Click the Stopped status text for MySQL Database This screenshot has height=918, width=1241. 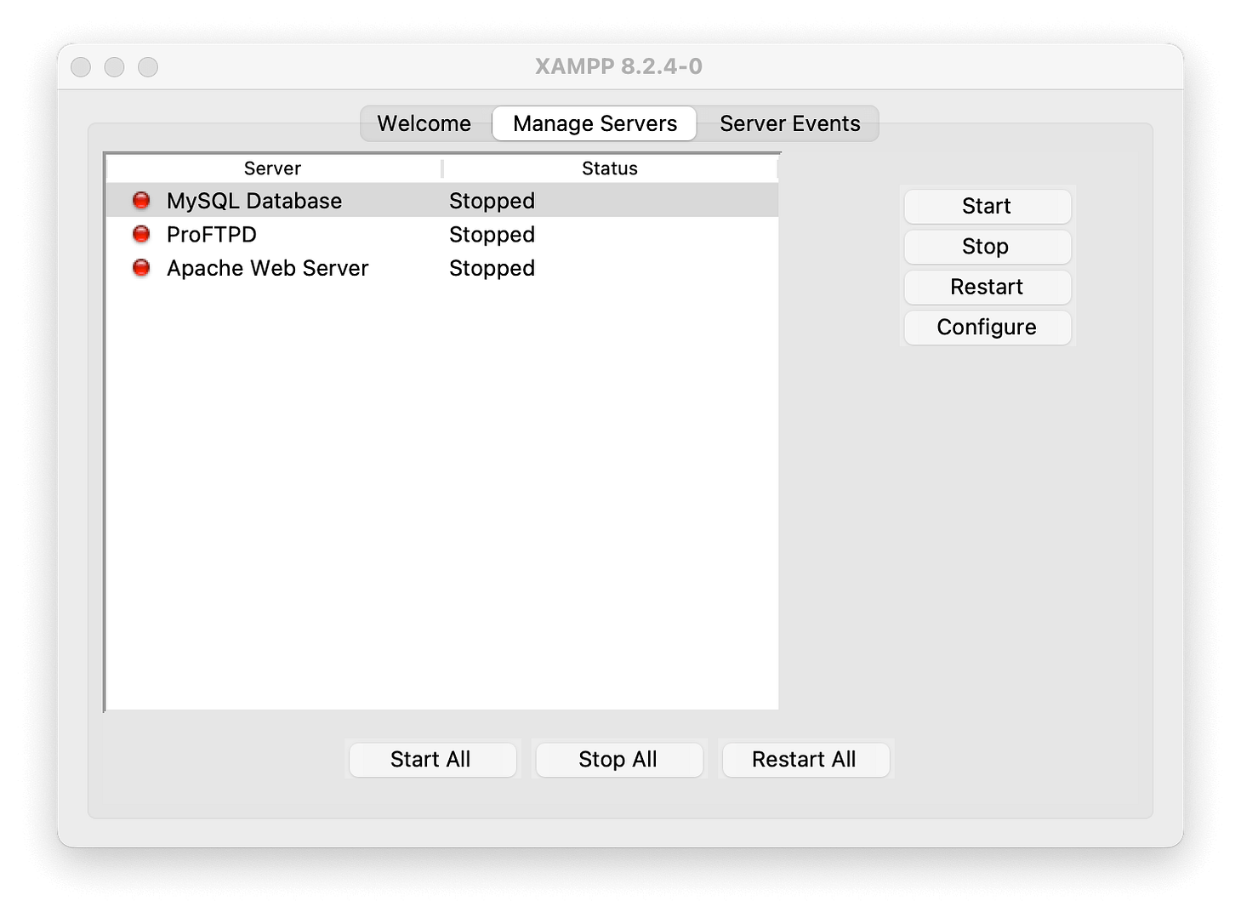(492, 201)
